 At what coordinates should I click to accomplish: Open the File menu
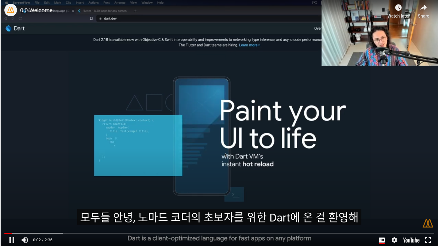pos(37,3)
